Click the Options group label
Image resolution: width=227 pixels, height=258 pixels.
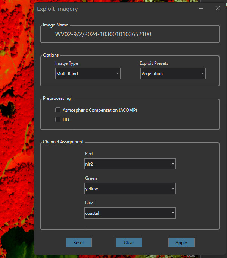(x=51, y=55)
